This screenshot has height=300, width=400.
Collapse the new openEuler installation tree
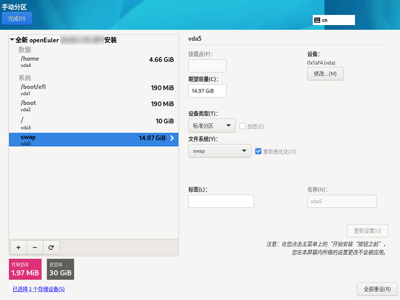coord(13,41)
